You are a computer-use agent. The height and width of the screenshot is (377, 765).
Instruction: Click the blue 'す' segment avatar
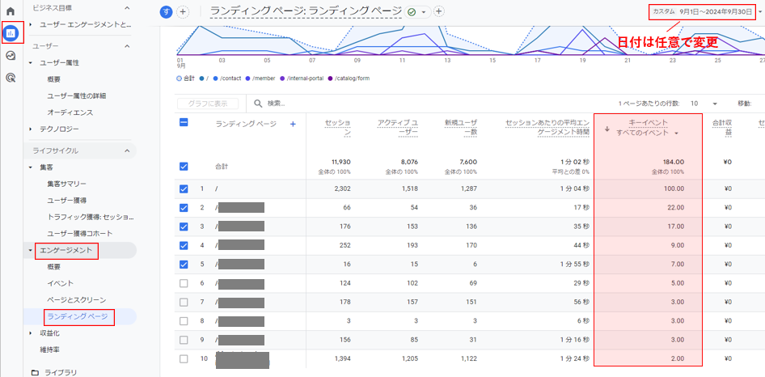(166, 11)
